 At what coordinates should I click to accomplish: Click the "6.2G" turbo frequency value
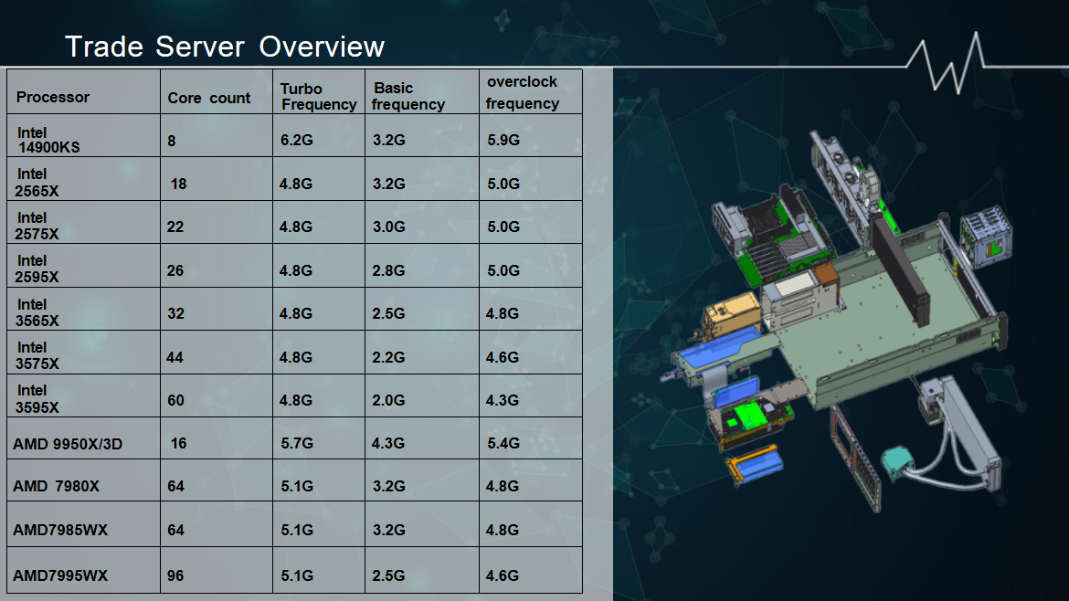pyautogui.click(x=297, y=140)
